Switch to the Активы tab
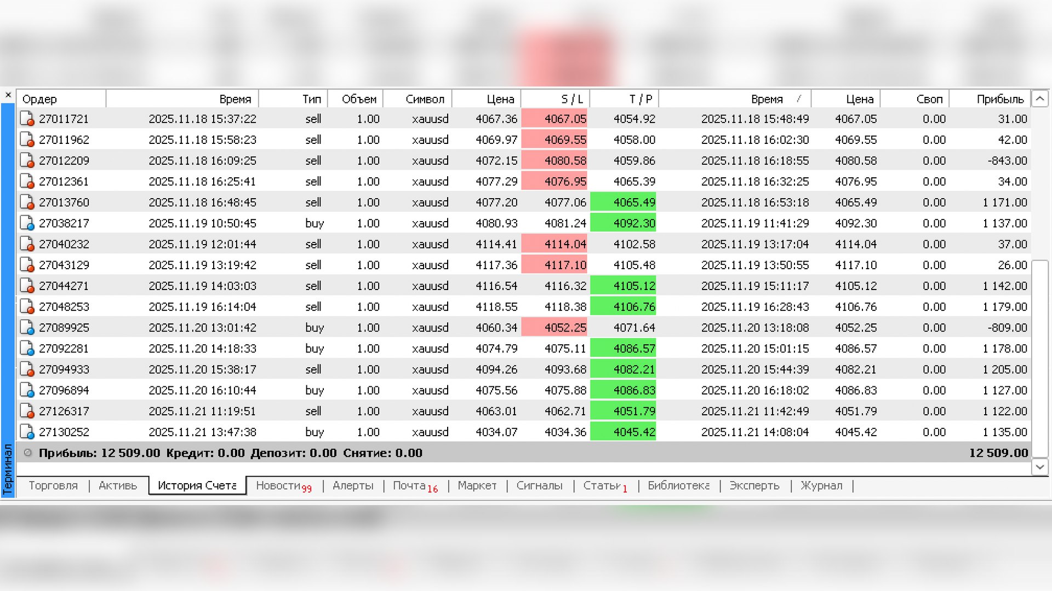The height and width of the screenshot is (591, 1052). click(x=118, y=485)
